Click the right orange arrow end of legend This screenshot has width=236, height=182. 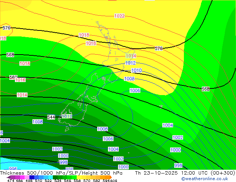click(111, 177)
